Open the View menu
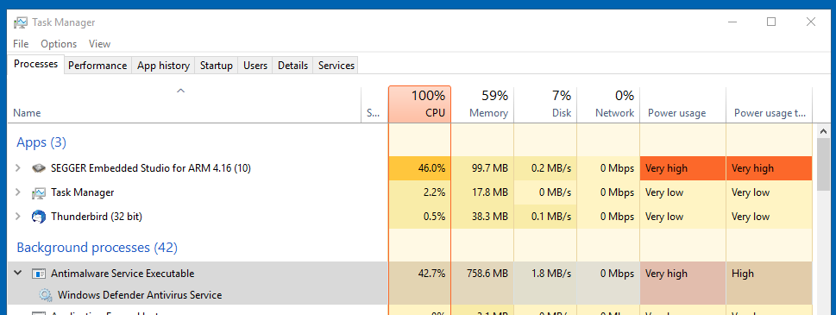This screenshot has height=315, width=836. click(100, 44)
